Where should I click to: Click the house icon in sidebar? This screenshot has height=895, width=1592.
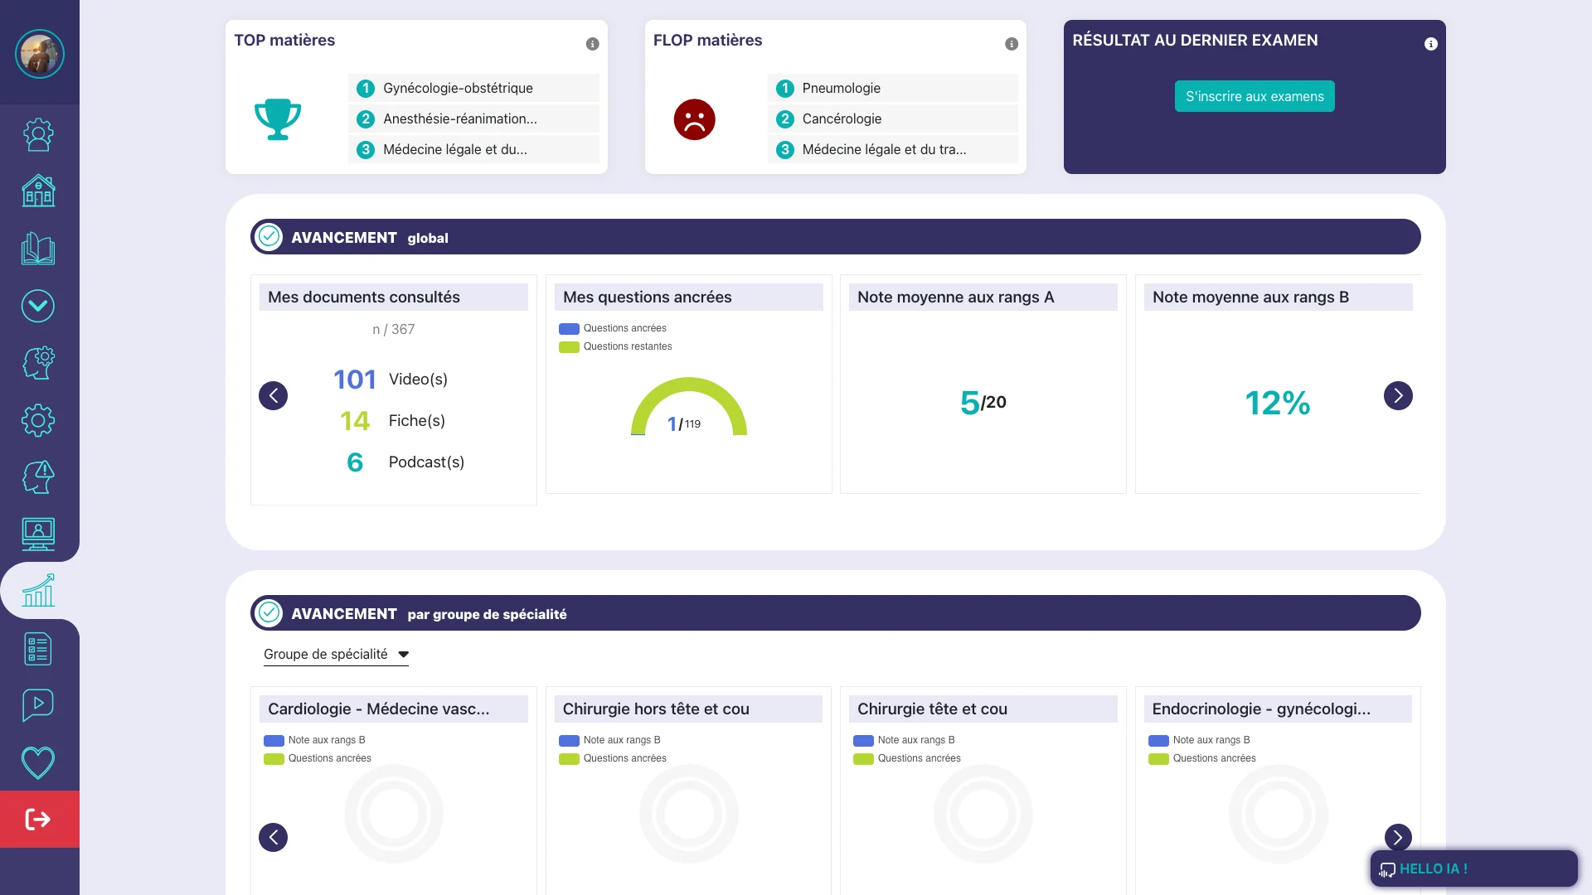[38, 191]
